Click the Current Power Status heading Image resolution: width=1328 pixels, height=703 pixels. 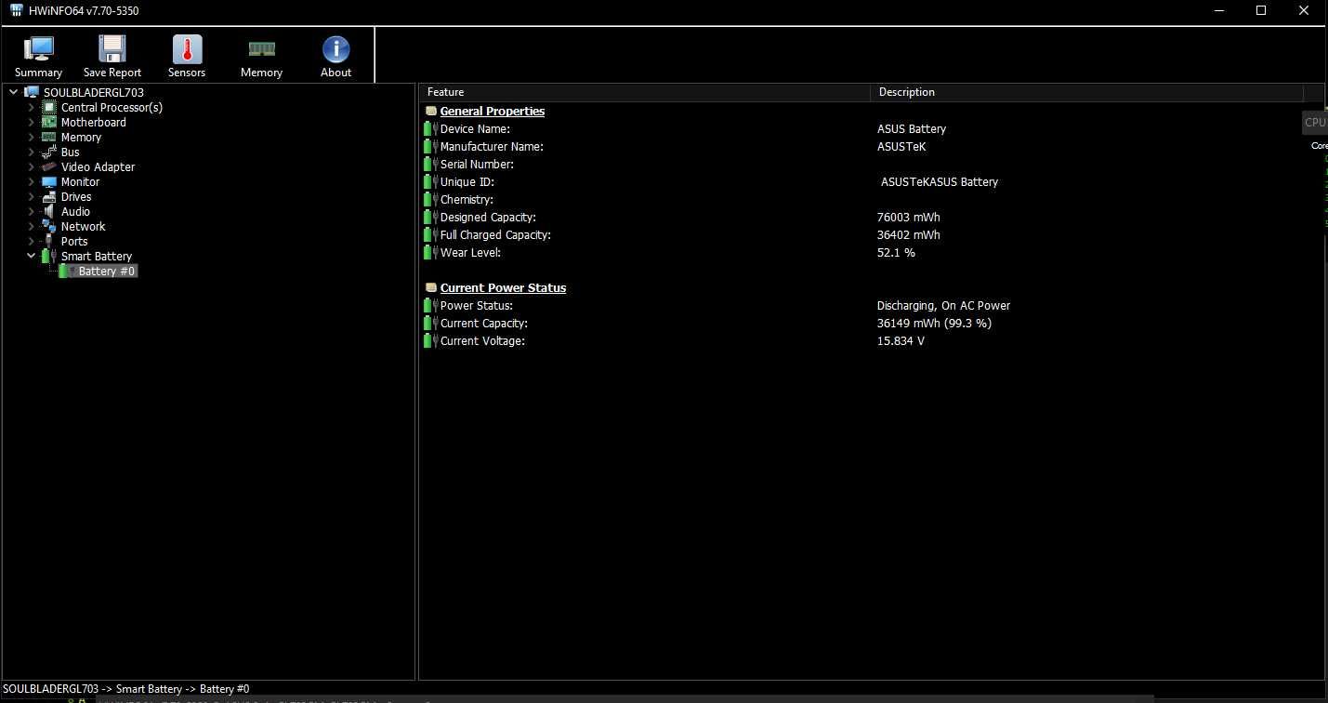click(x=503, y=287)
